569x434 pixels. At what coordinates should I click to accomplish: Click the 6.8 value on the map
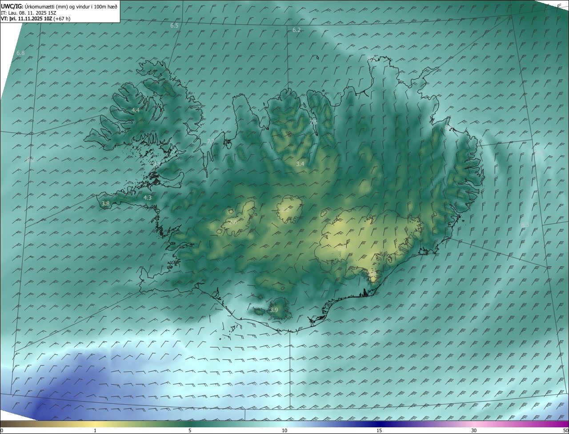(20, 53)
